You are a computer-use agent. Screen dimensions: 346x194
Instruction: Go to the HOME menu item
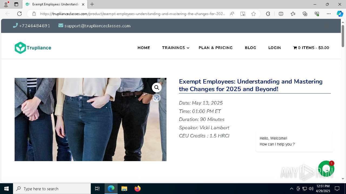(x=144, y=48)
